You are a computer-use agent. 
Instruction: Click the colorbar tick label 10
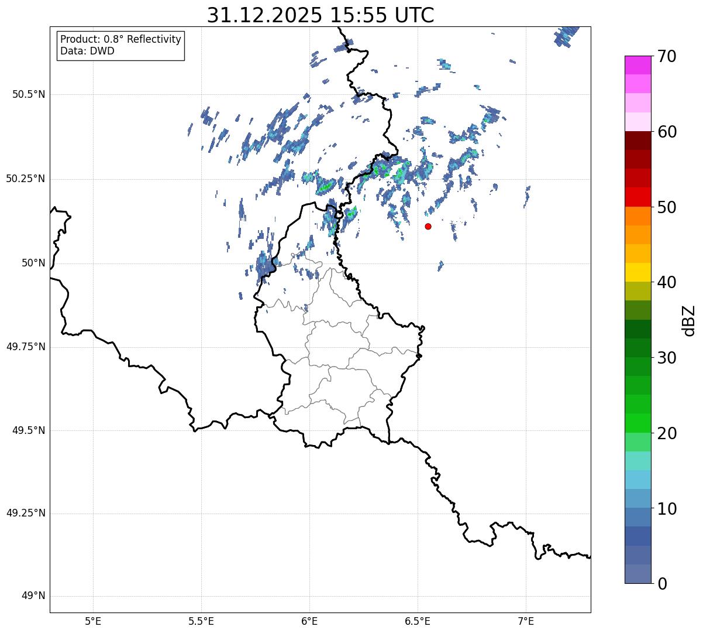pos(666,508)
